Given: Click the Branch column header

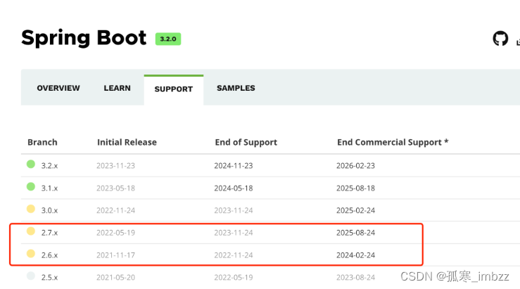Looking at the screenshot, I should 42,142.
